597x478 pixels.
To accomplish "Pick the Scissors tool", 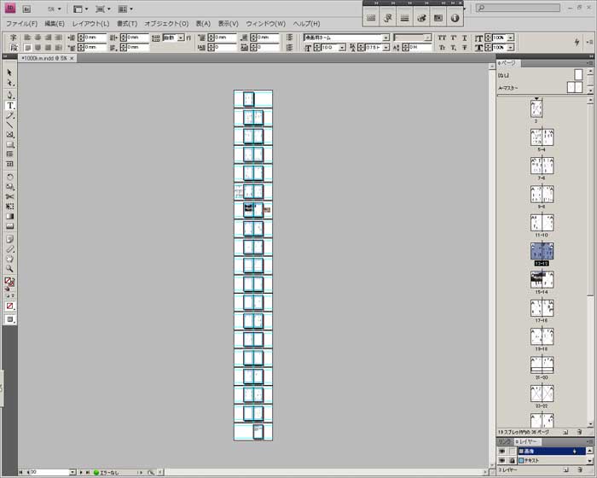I will pos(10,196).
